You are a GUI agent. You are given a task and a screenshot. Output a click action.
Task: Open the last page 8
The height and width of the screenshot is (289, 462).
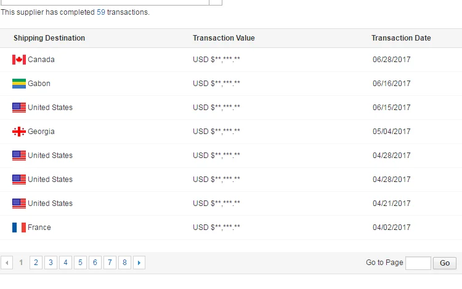click(x=124, y=263)
